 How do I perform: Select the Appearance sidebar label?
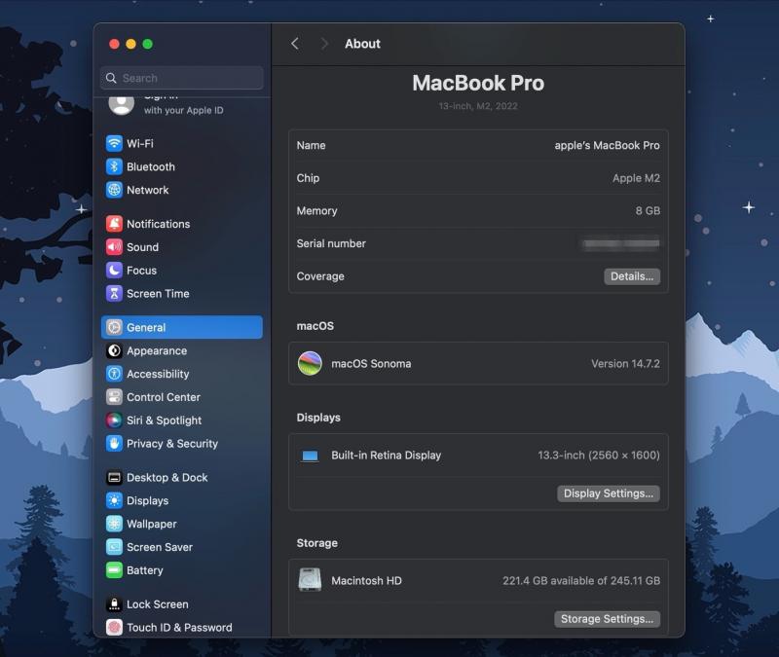[x=157, y=350]
